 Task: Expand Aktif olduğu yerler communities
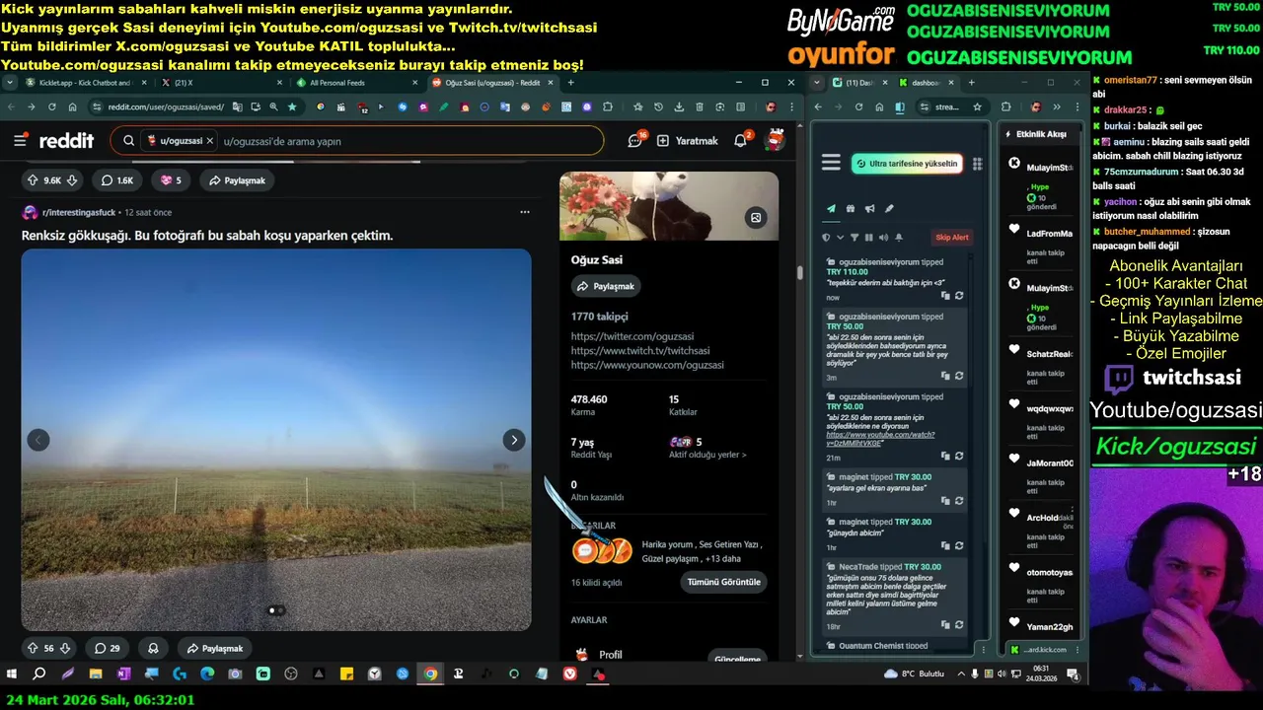pos(707,455)
